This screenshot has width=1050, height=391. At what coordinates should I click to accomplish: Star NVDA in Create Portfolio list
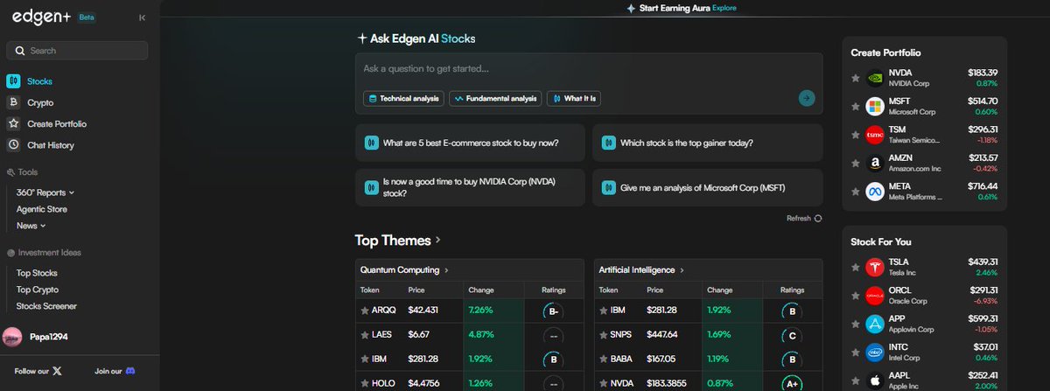pos(856,78)
